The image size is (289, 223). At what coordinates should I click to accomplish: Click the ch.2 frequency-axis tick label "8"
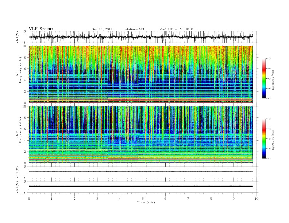click(x=25, y=118)
